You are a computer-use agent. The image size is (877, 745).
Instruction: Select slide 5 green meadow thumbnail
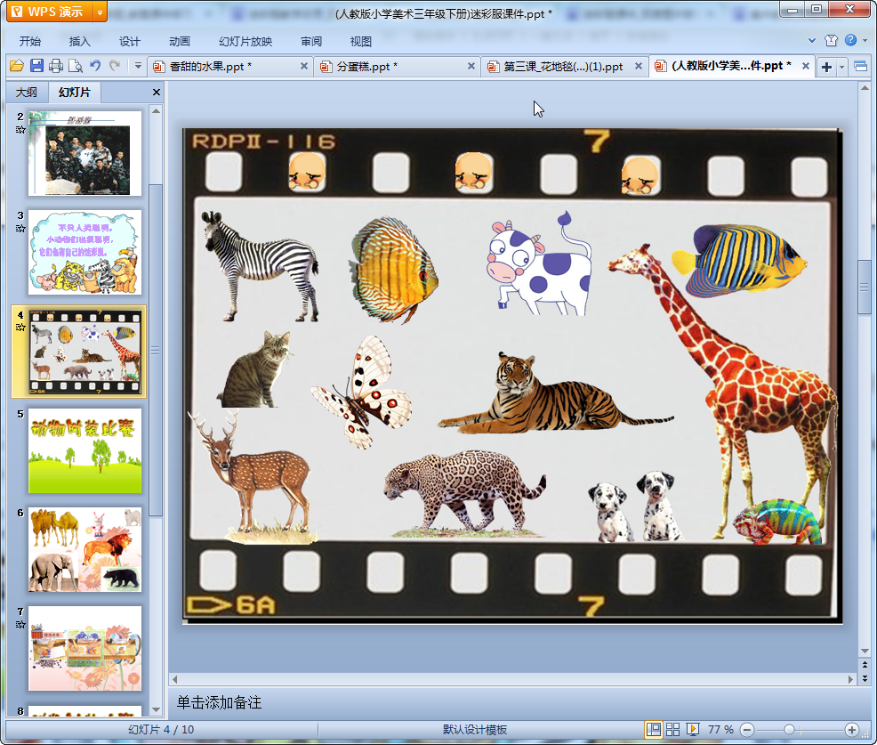point(85,450)
